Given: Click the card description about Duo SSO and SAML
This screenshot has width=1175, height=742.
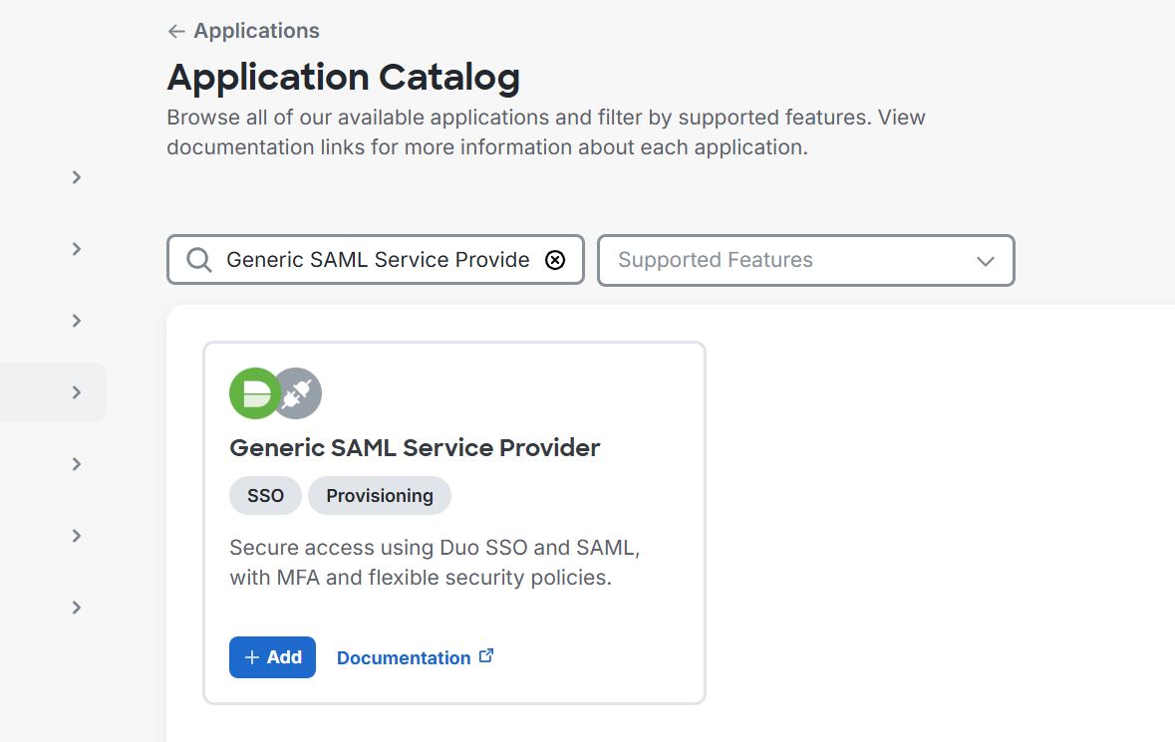Looking at the screenshot, I should (435, 563).
